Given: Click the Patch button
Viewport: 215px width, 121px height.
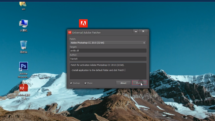Looking at the screenshot, I should [139, 83].
